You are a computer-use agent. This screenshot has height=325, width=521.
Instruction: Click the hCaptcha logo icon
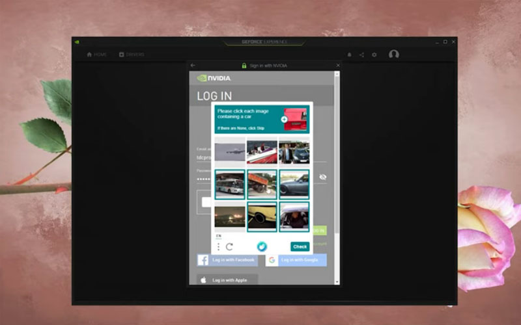coord(262,246)
